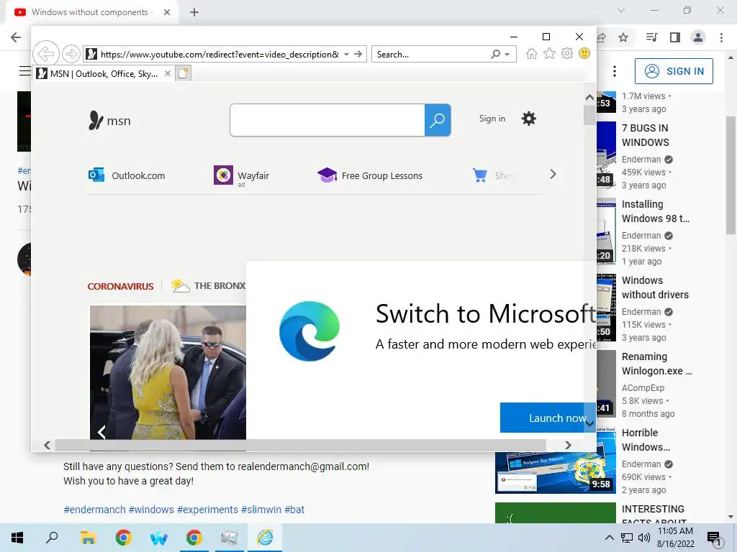Open the CORONAVIRUS news link
Image resolution: width=737 pixels, height=552 pixels.
[120, 286]
